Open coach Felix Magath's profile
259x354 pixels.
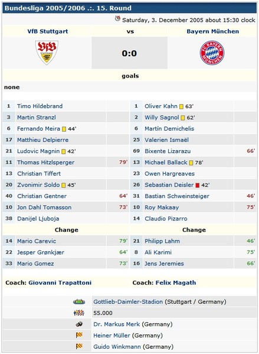[x=176, y=282]
